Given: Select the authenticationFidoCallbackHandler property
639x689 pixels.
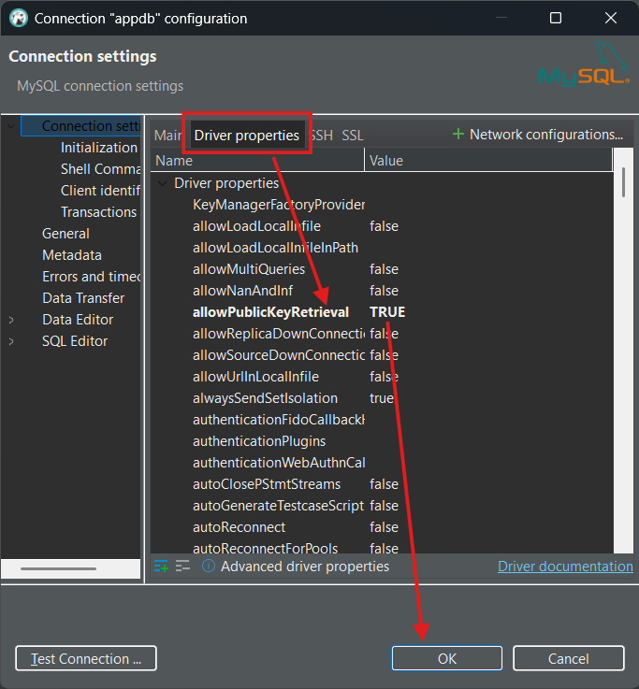Looking at the screenshot, I should tap(279, 420).
